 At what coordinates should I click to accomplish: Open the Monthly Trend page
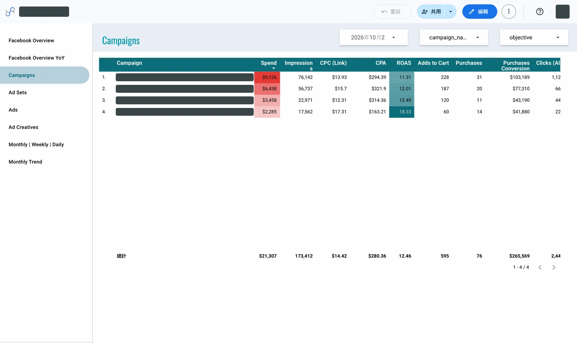click(25, 162)
